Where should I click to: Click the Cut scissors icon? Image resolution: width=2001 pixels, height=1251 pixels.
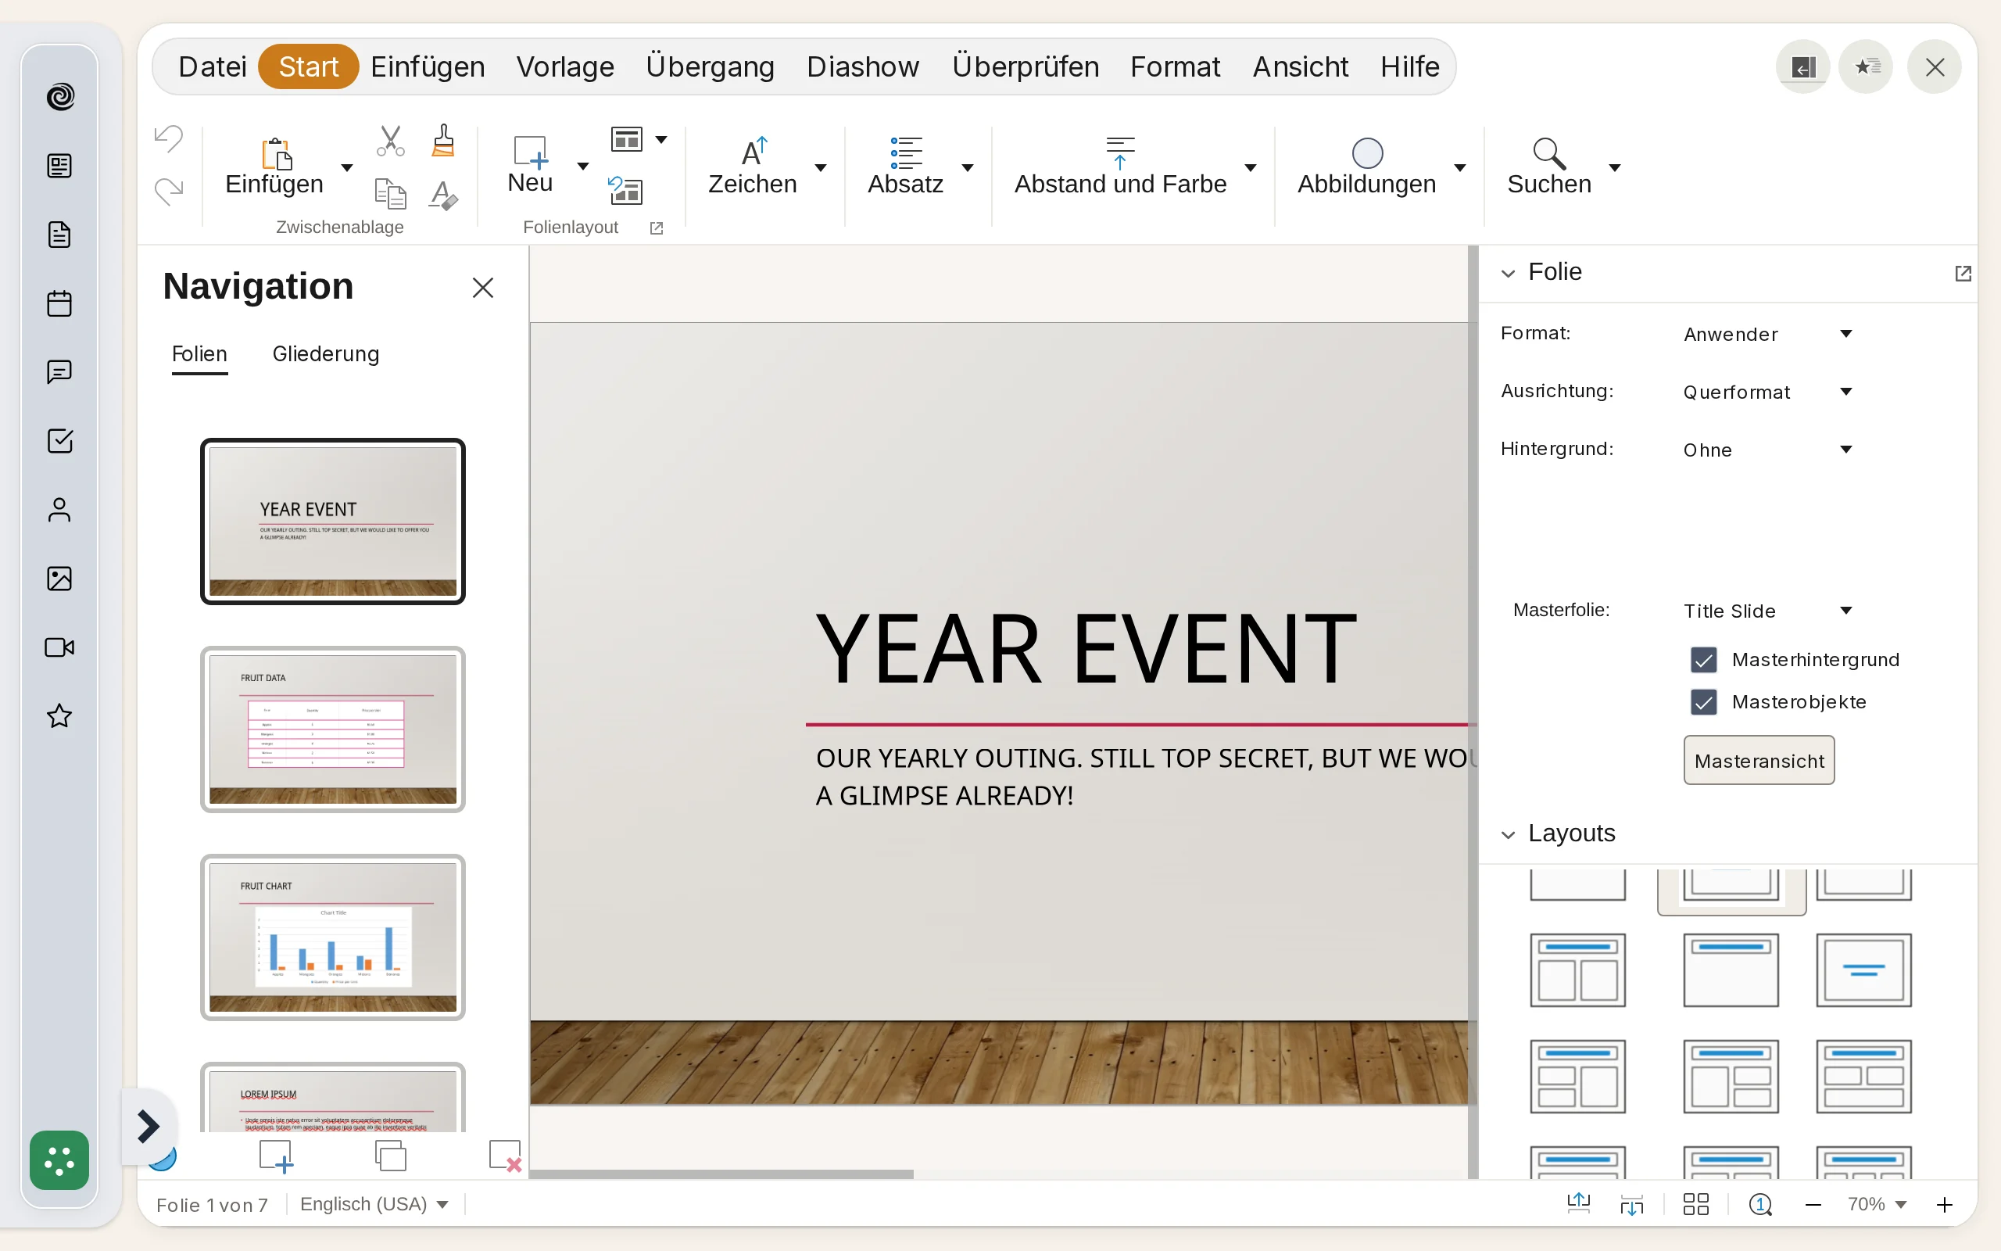click(390, 141)
